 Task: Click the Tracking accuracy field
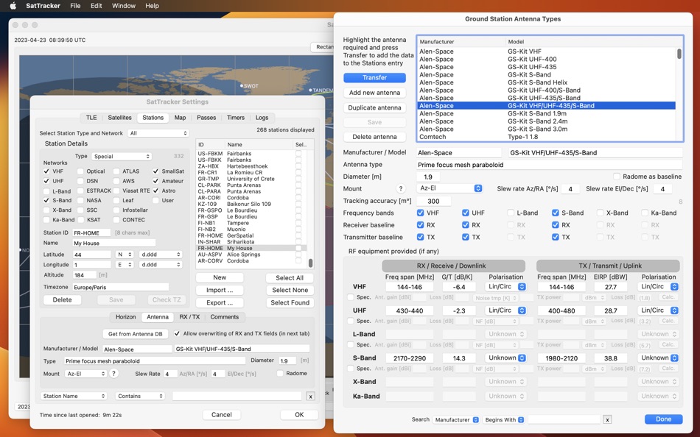[433, 201]
